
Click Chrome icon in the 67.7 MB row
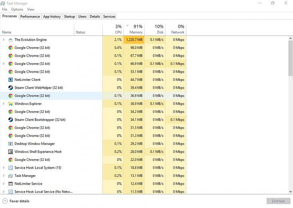pyautogui.click(x=11, y=56)
